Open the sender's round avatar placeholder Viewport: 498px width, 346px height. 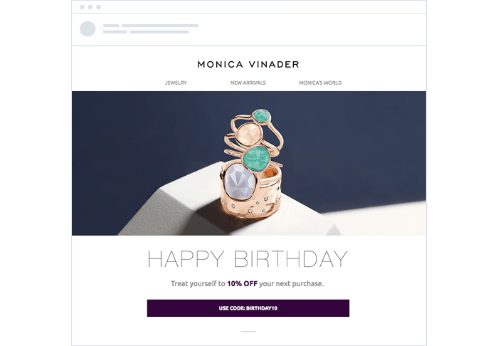click(x=88, y=29)
